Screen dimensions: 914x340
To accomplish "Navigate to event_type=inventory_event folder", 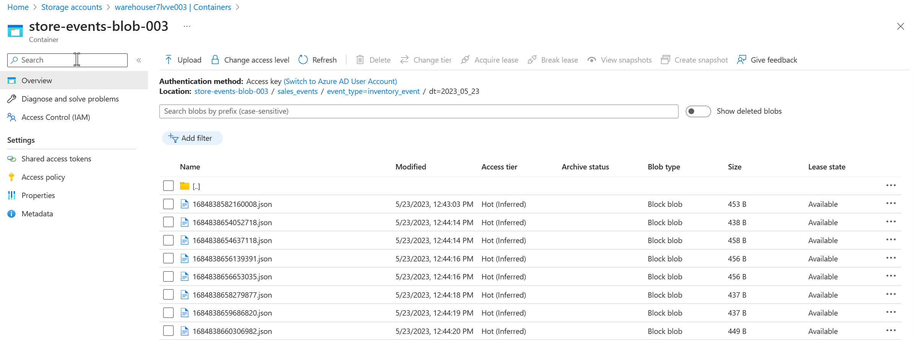I will [x=373, y=92].
